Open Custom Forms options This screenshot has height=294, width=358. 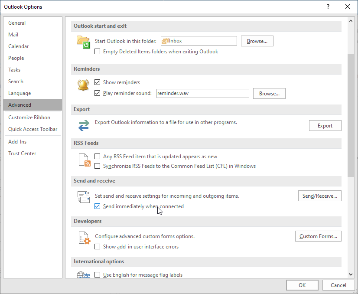coord(318,236)
